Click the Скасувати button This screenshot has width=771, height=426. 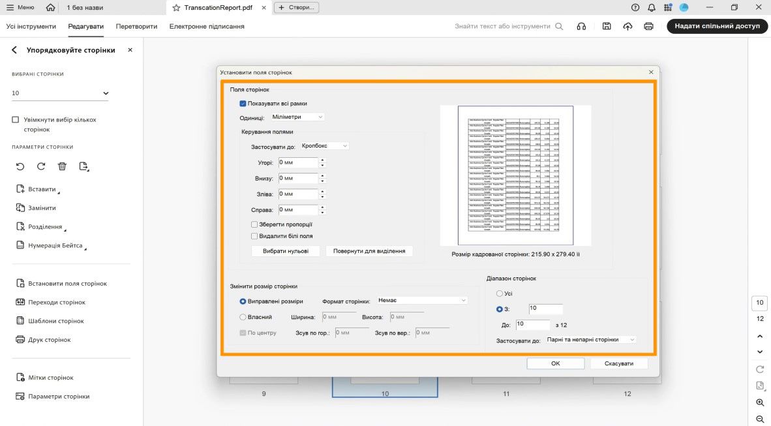click(618, 363)
